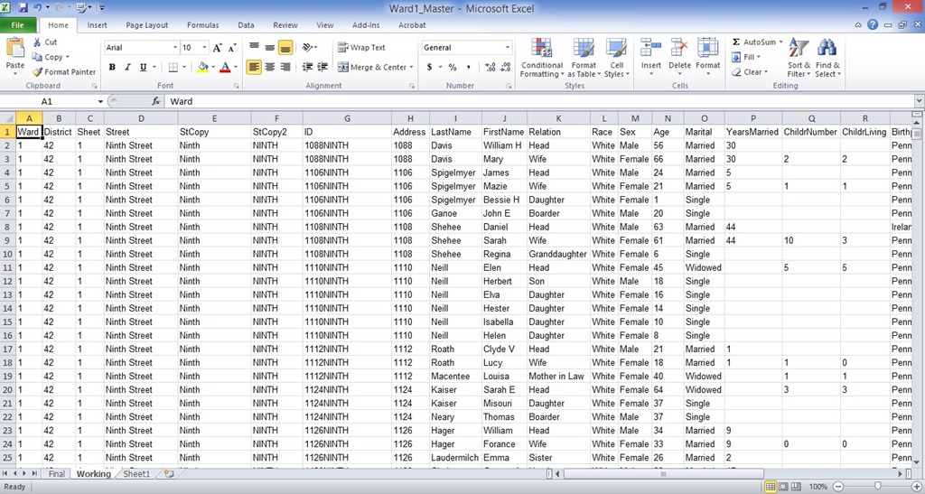The height and width of the screenshot is (494, 925).
Task: Expand the Arial font name dropdown
Action: [174, 48]
